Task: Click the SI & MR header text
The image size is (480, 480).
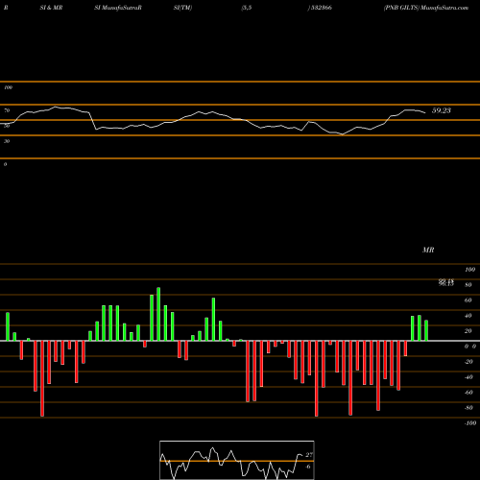Action: tap(51, 8)
